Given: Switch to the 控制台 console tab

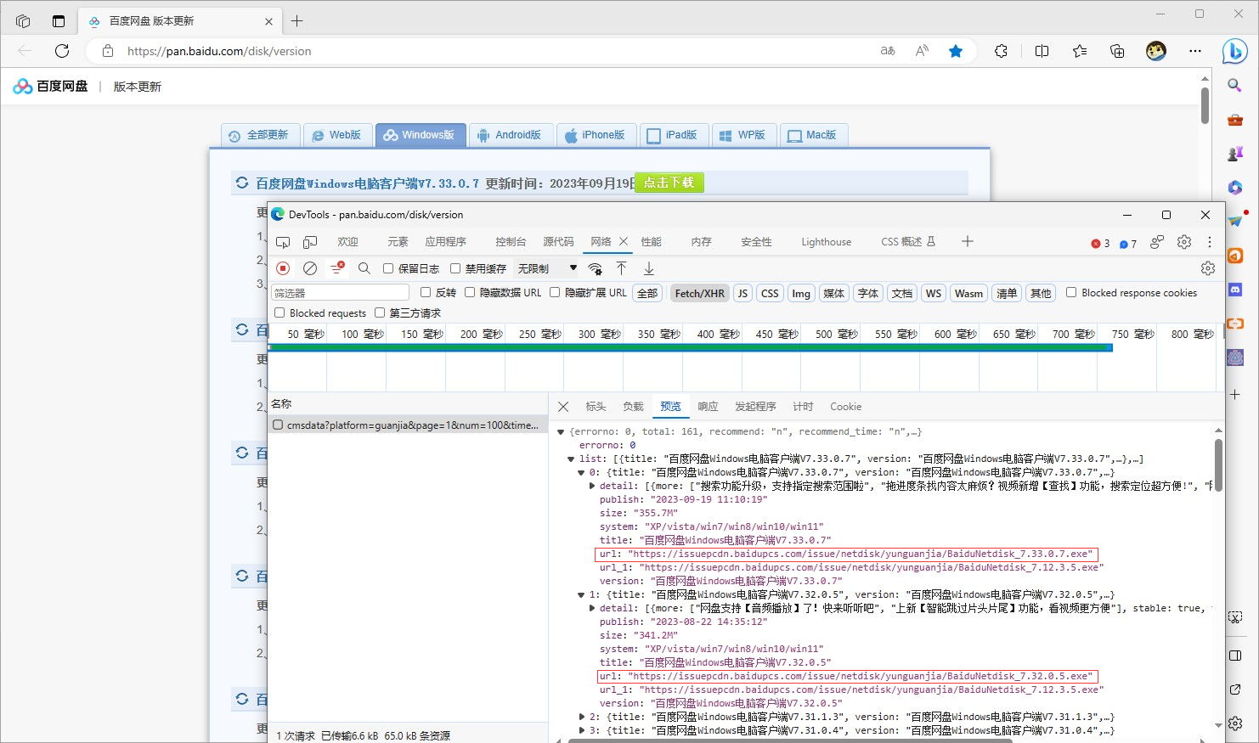Looking at the screenshot, I should click(x=511, y=242).
